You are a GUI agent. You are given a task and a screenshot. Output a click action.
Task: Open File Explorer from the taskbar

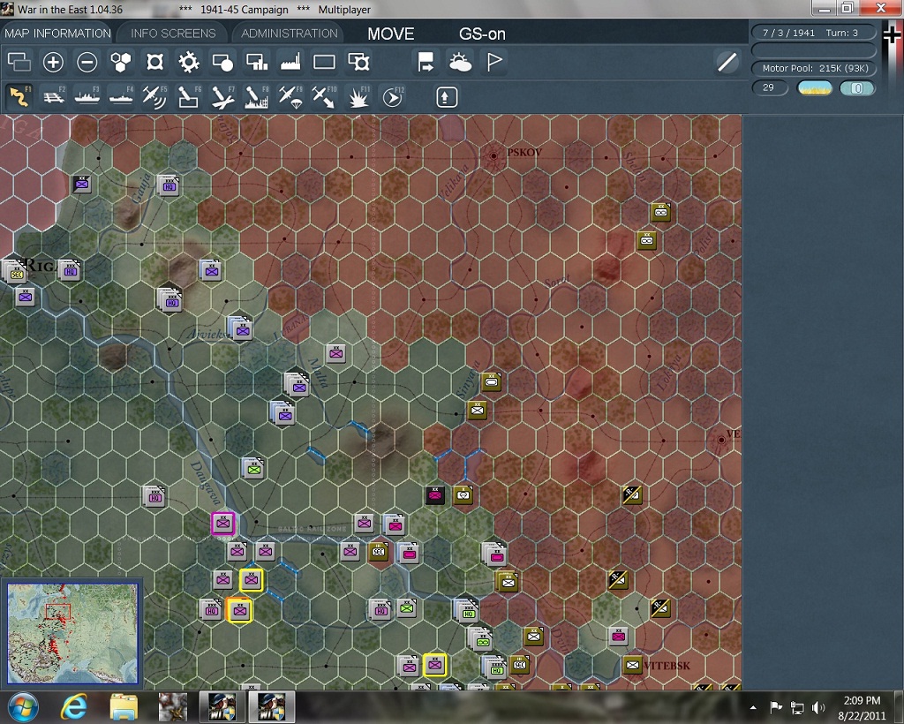pos(124,706)
